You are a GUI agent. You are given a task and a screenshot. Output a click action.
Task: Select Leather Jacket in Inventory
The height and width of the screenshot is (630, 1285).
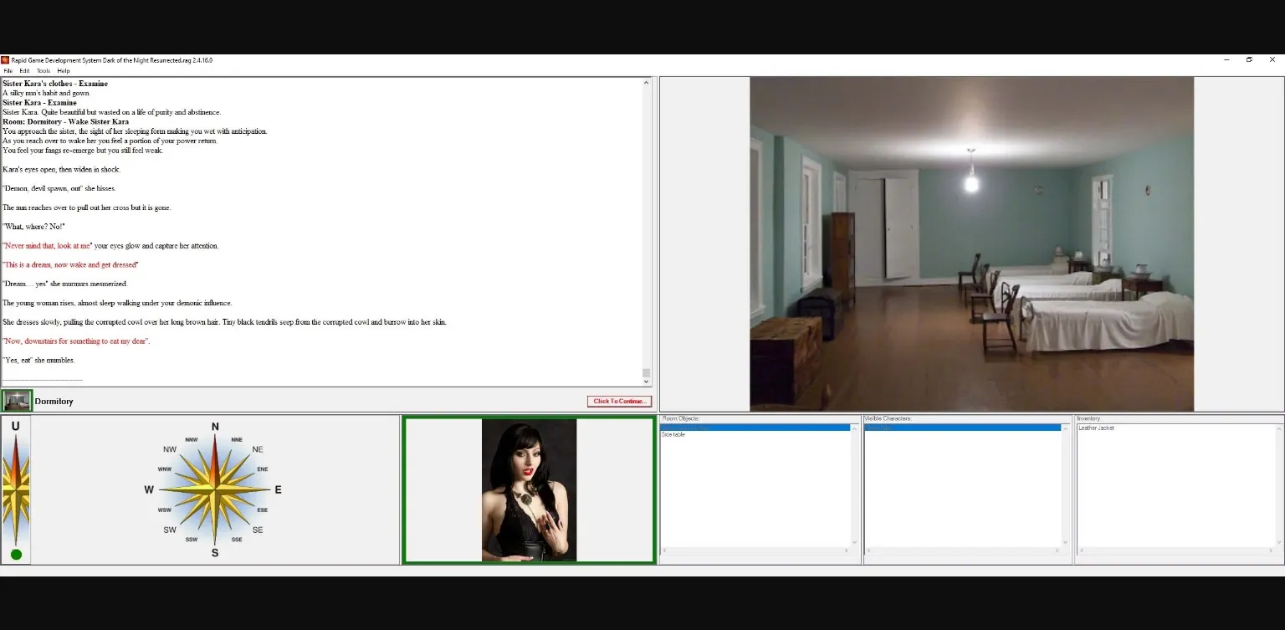tap(1096, 428)
